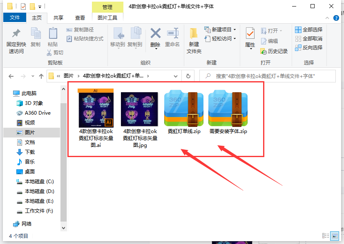Click the Manage (管理) contextual tab
Image resolution: width=344 pixels, height=244 pixels.
point(107,7)
